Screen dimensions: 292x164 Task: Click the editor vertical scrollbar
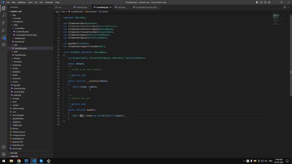[x=291, y=56]
